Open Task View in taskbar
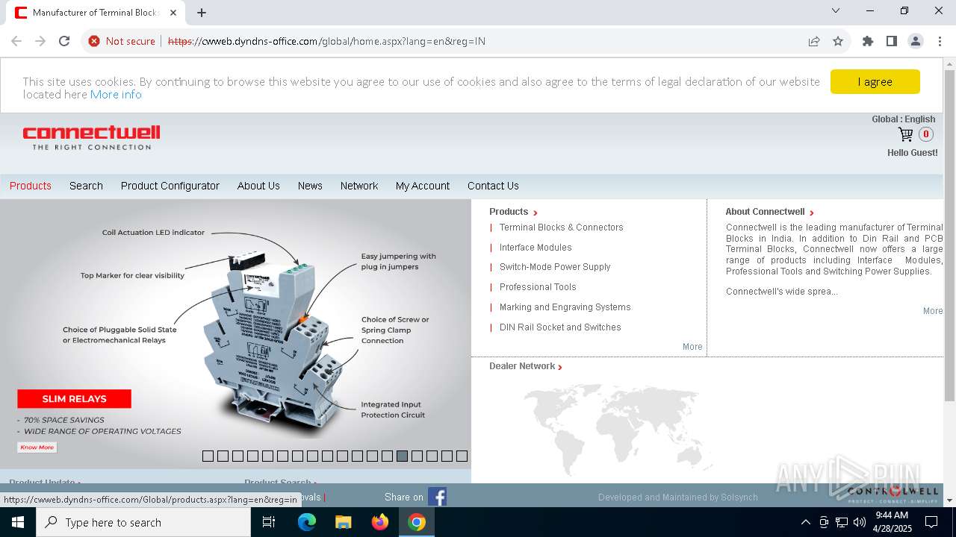956x537 pixels. [269, 522]
